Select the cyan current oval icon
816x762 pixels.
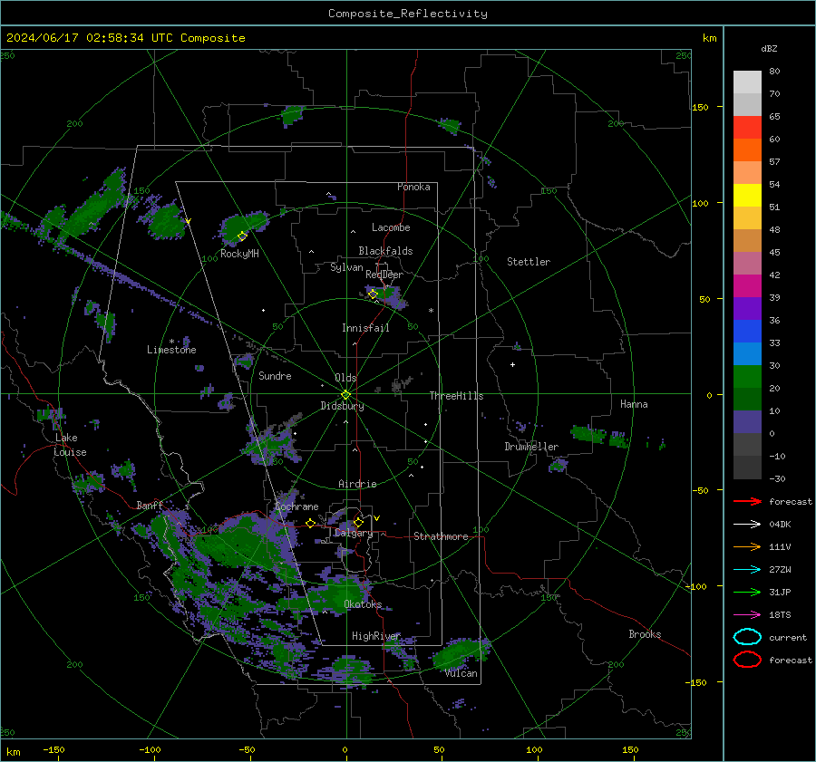[x=747, y=637]
